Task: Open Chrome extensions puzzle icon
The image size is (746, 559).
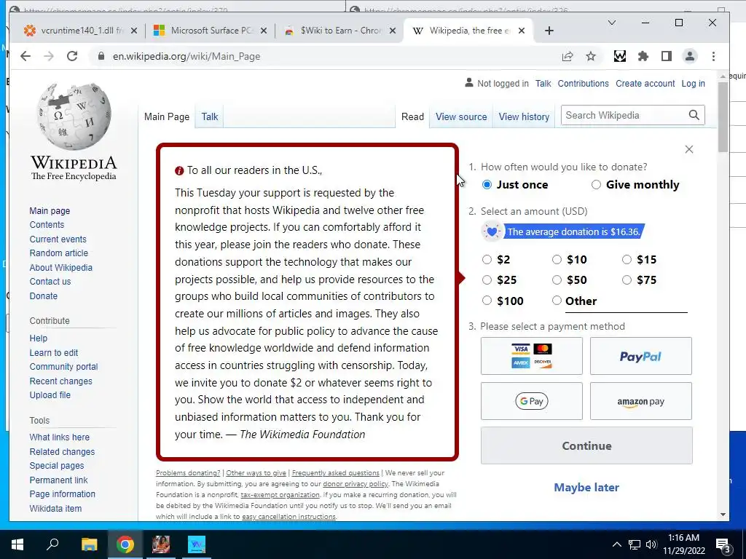Action: pyautogui.click(x=643, y=57)
